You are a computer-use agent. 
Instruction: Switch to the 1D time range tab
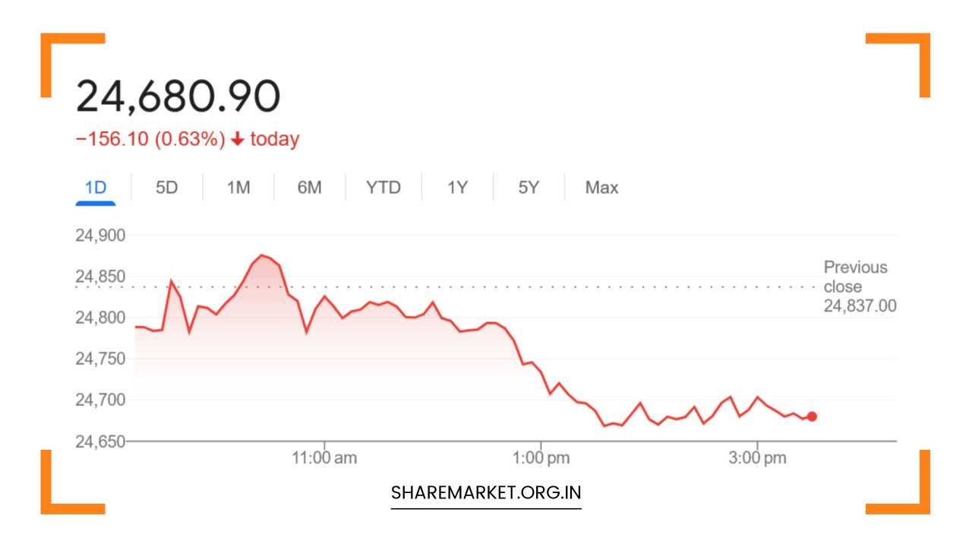pos(96,187)
